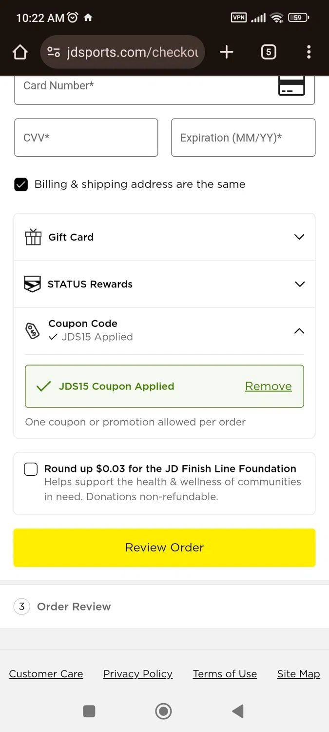Collapse the Coupon Code section chevron

[299, 331]
